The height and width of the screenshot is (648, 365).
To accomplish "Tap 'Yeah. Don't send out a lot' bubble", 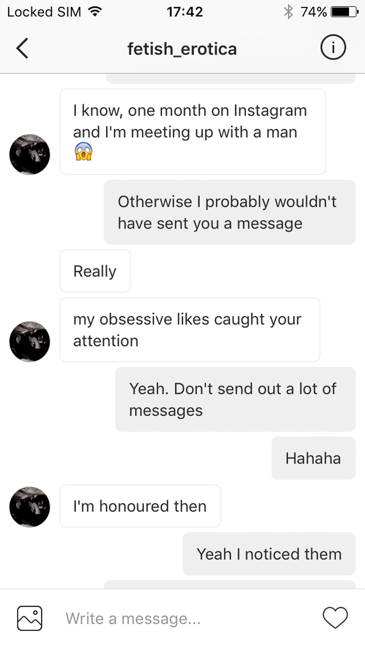I will point(235,399).
